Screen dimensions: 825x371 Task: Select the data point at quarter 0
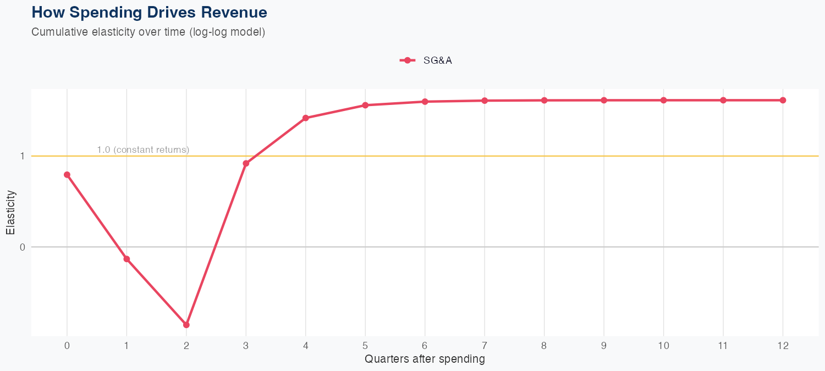tap(67, 175)
